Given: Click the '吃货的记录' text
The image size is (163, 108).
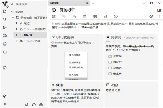Looking at the screenshot, I should point(113,90).
